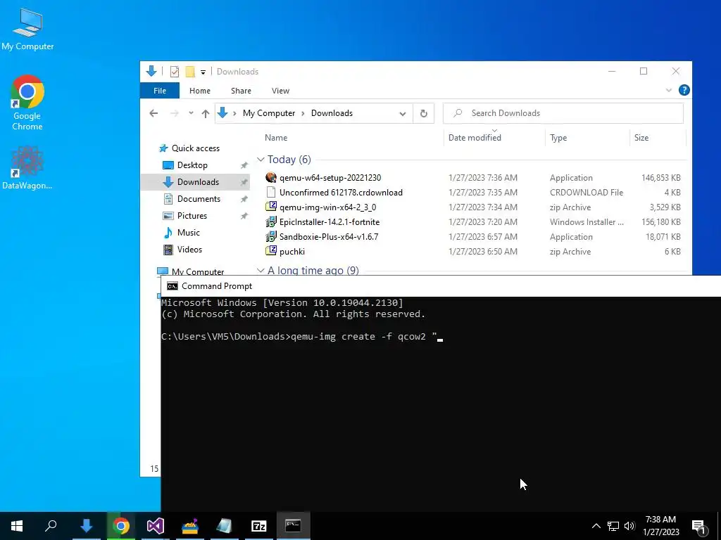Launch Google Chrome desktop shortcut
The image size is (721, 540).
[27, 103]
